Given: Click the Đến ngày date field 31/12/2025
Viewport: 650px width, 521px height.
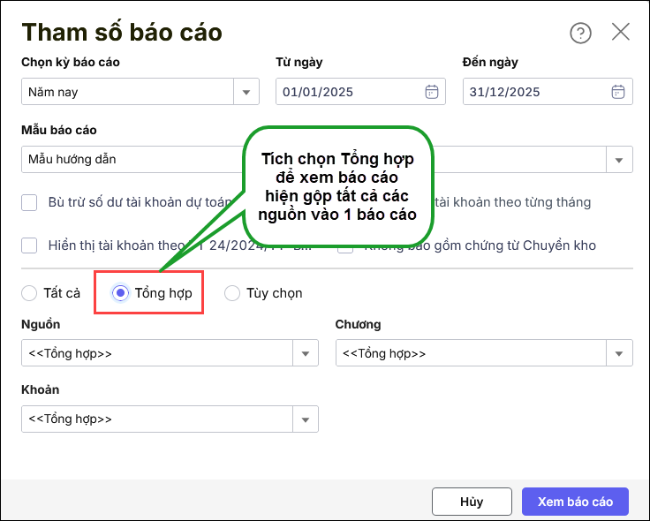Looking at the screenshot, I should (x=534, y=92).
